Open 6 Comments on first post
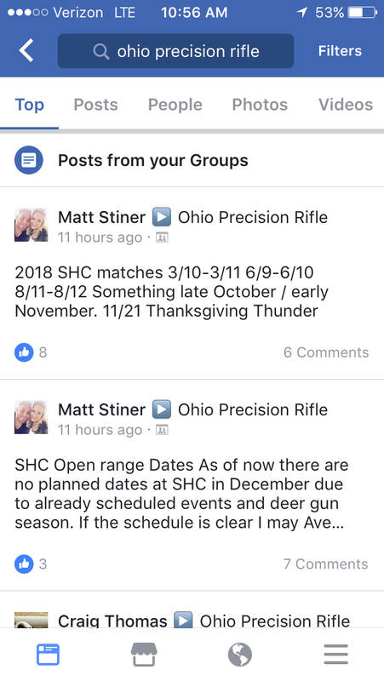 [326, 352]
